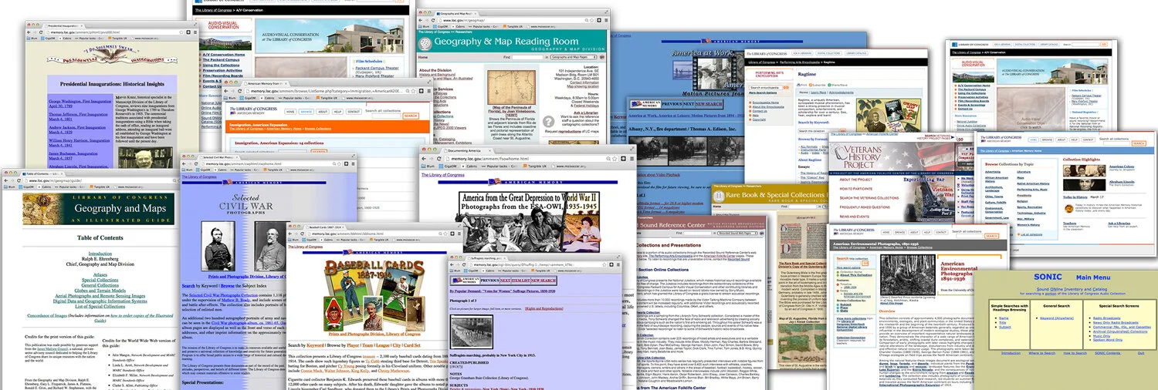This screenshot has height=390, width=1158.
Task: Reload the Presidential Inaugurations browser window
Action: click(x=40, y=32)
